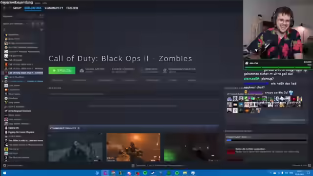Open the file explorer taskbar icon
This screenshot has width=313, height=176.
[185, 173]
